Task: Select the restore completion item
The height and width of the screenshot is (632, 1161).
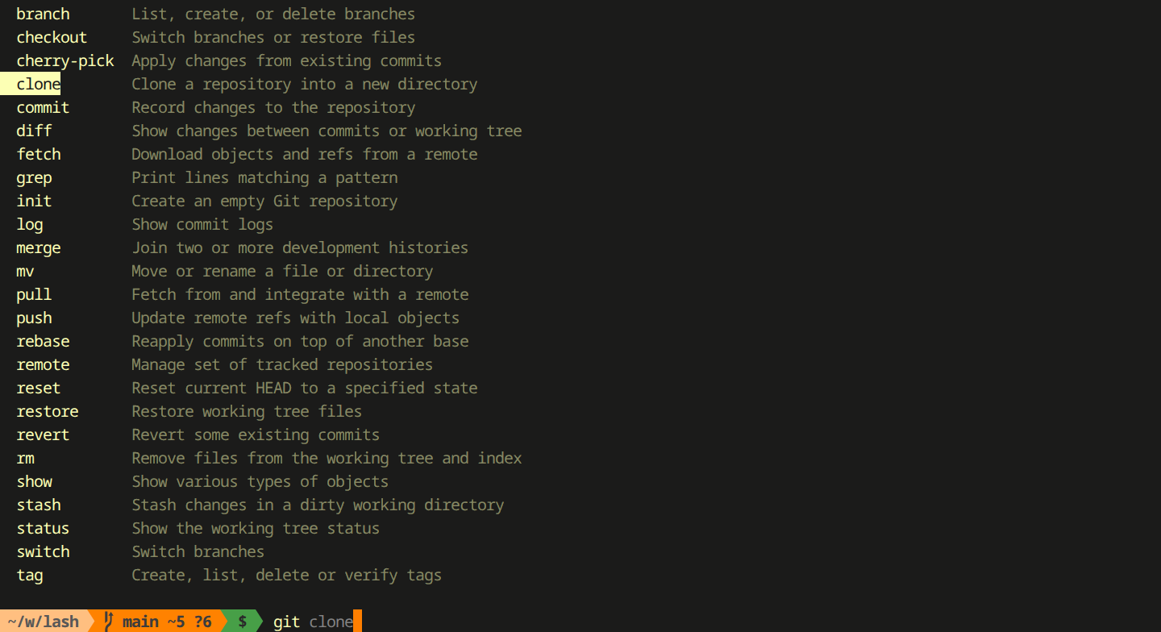Action: [x=48, y=411]
